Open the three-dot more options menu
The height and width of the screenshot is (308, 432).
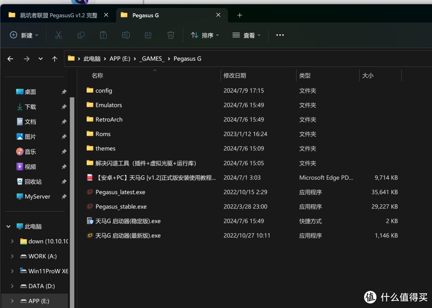click(280, 35)
